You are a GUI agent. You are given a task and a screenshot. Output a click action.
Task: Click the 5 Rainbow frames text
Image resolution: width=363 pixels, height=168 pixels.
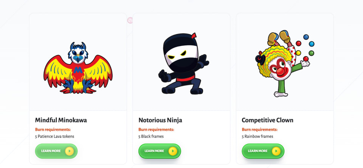258,136
